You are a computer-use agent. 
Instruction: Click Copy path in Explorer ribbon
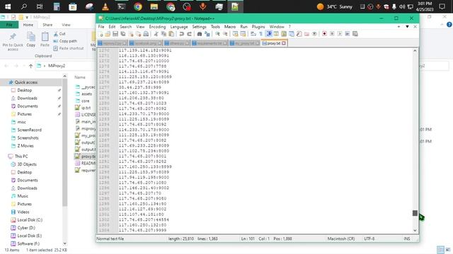65,41
